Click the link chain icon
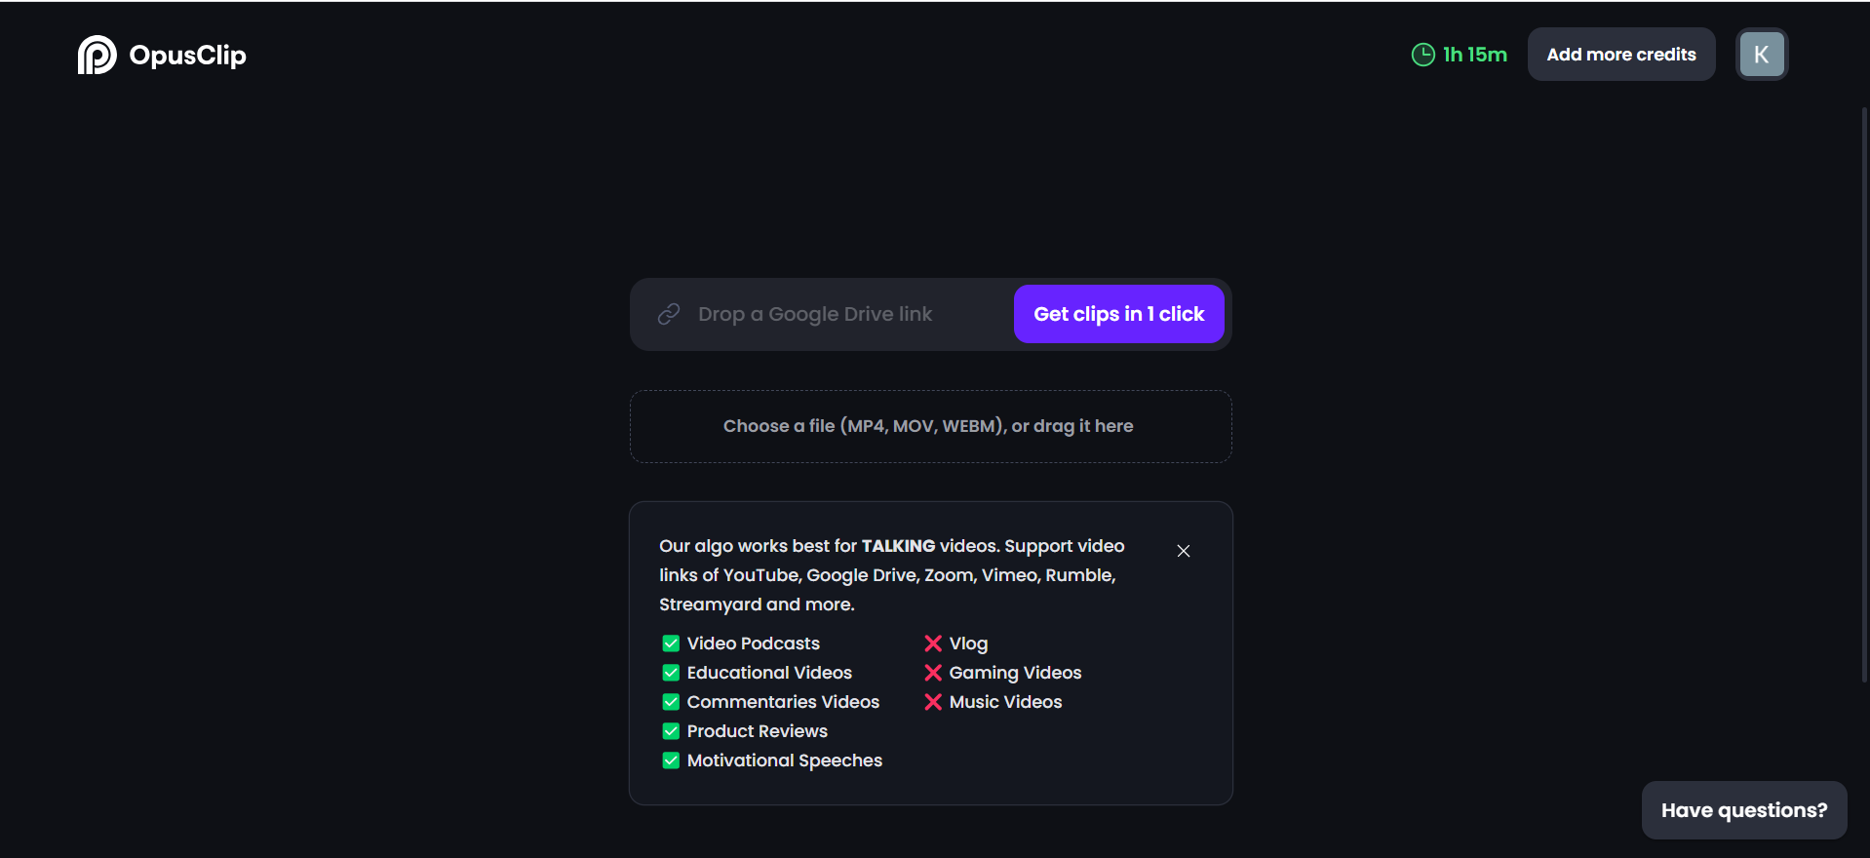The width and height of the screenshot is (1870, 858). click(669, 314)
